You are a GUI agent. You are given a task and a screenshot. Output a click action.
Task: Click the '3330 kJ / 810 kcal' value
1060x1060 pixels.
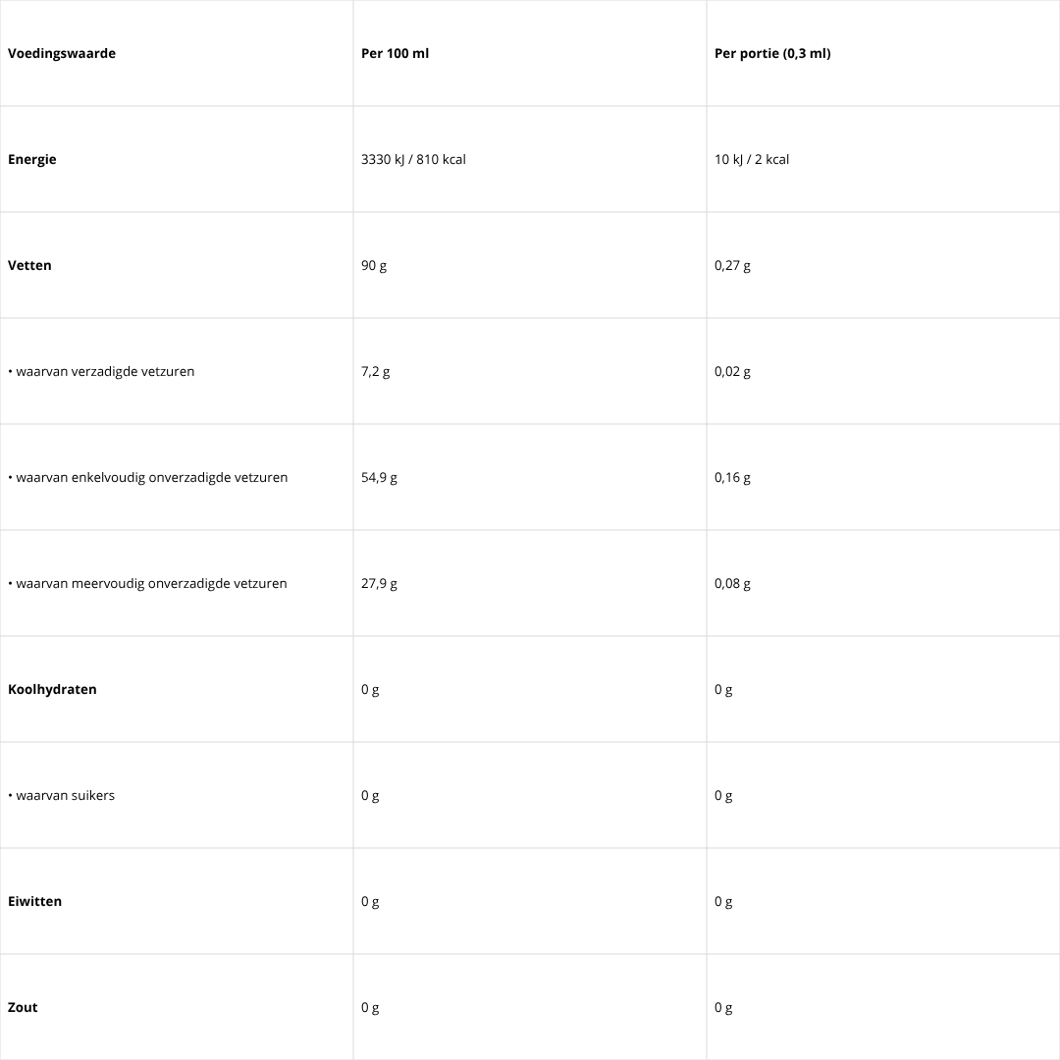(x=413, y=159)
